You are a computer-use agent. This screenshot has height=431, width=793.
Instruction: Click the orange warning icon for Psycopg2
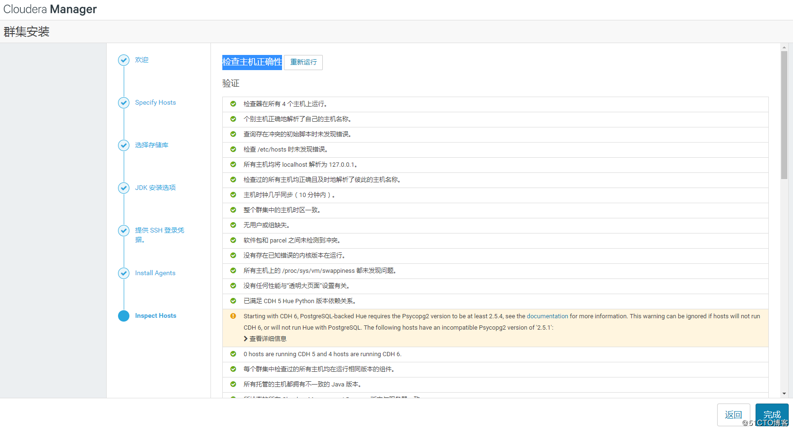233,316
